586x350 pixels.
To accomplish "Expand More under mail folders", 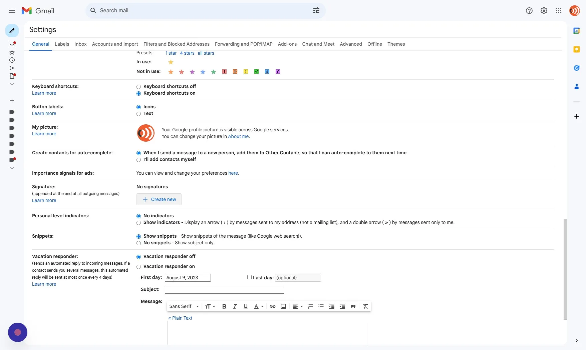I will pyautogui.click(x=12, y=84).
